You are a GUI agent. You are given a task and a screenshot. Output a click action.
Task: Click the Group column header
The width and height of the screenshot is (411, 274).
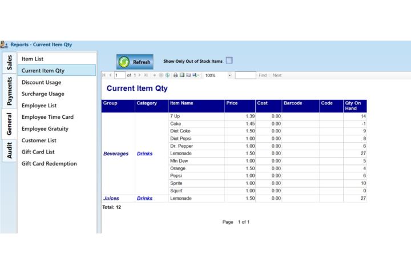pyautogui.click(x=118, y=106)
